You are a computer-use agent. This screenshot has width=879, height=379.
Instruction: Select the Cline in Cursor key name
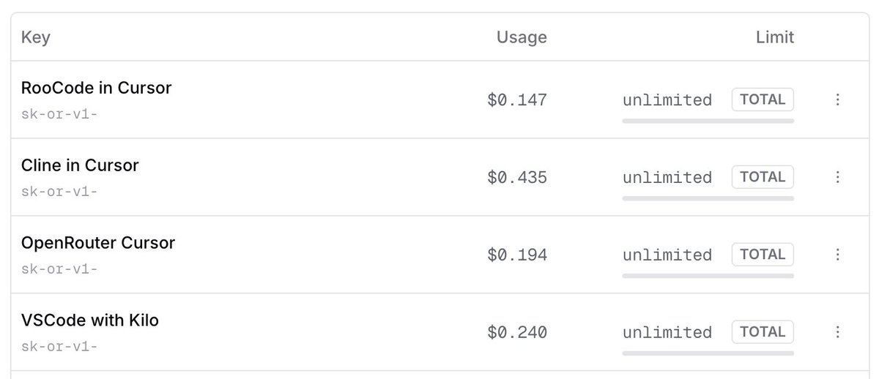80,165
